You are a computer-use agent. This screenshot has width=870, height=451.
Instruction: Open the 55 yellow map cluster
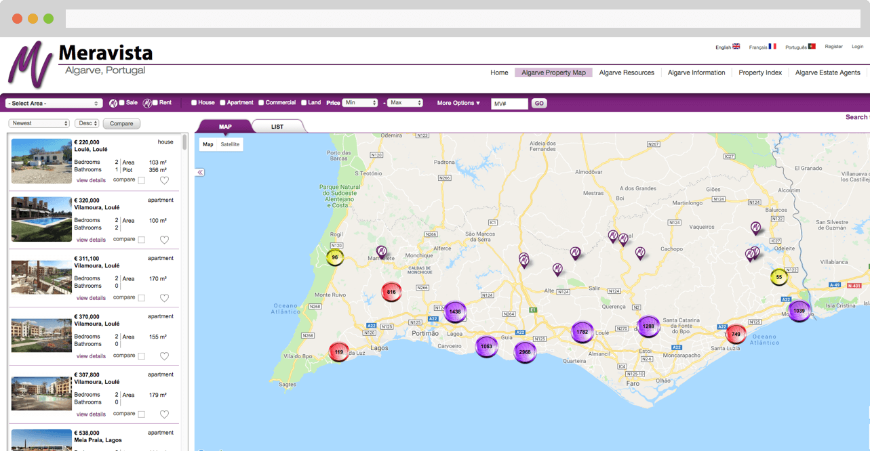coord(779,277)
